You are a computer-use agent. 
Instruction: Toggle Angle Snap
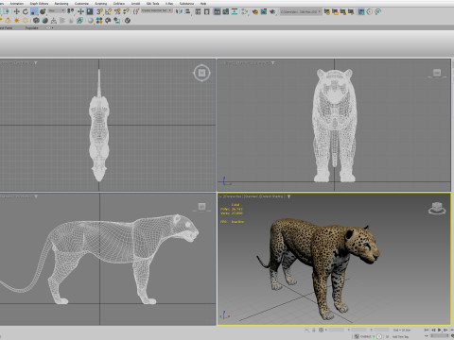coord(109,11)
